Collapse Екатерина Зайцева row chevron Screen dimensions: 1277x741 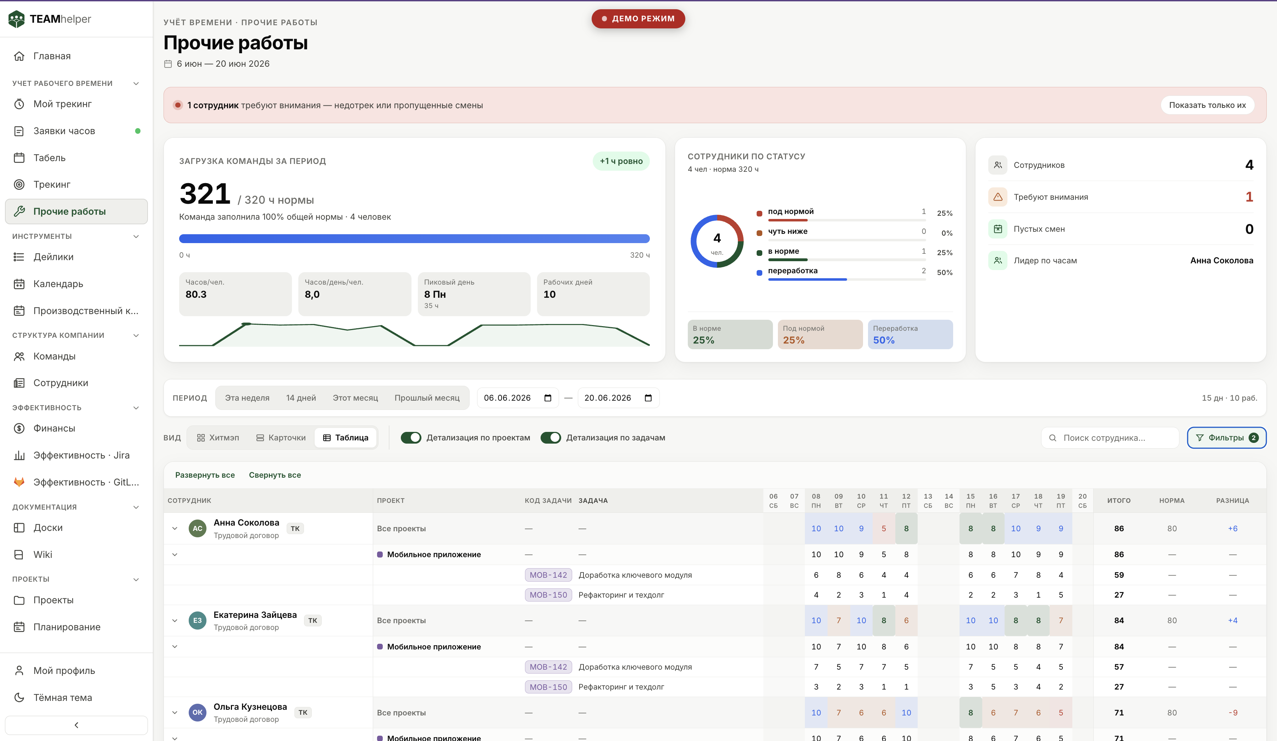pyautogui.click(x=175, y=620)
